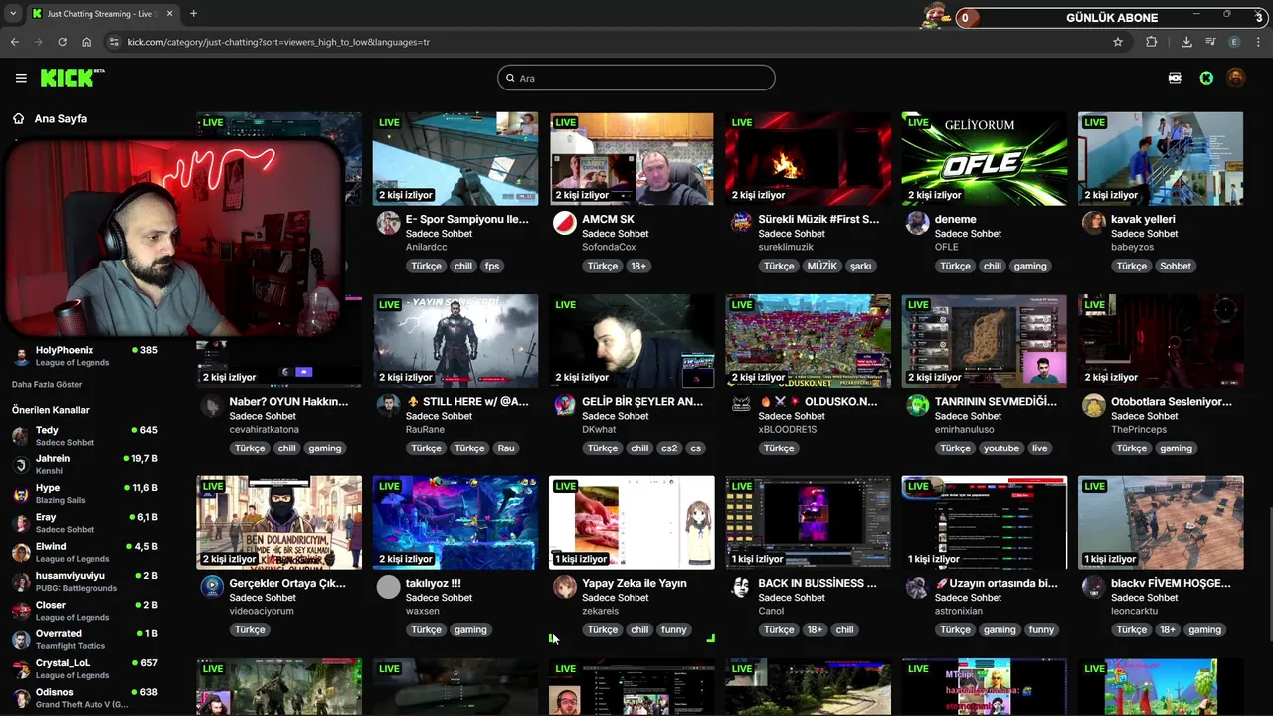
Task: Open OLDUSKO.N stream thumbnail
Action: coord(808,341)
